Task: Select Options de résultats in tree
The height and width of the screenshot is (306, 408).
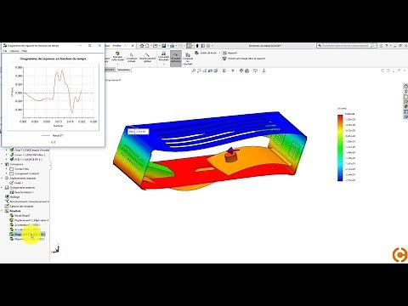Action: [x=20, y=207]
